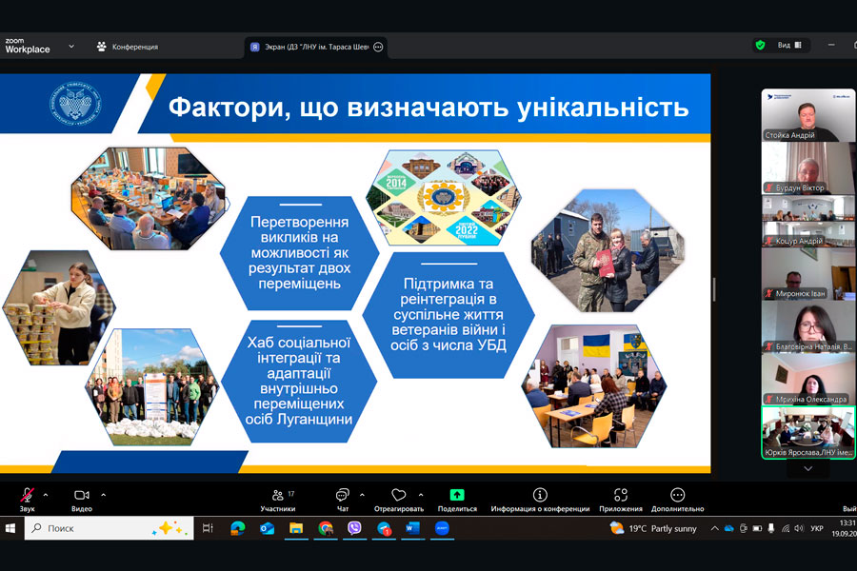This screenshot has width=857, height=571.
Task: Open Zoom Workplace dropdown chevron
Action: tap(71, 47)
